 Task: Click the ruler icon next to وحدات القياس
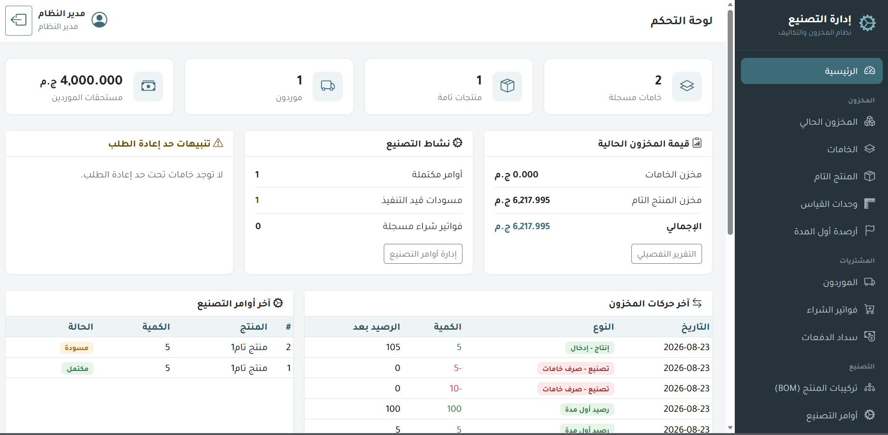(869, 204)
